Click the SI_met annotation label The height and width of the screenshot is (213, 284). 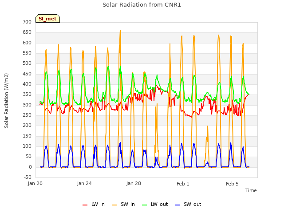pyautogui.click(x=47, y=19)
